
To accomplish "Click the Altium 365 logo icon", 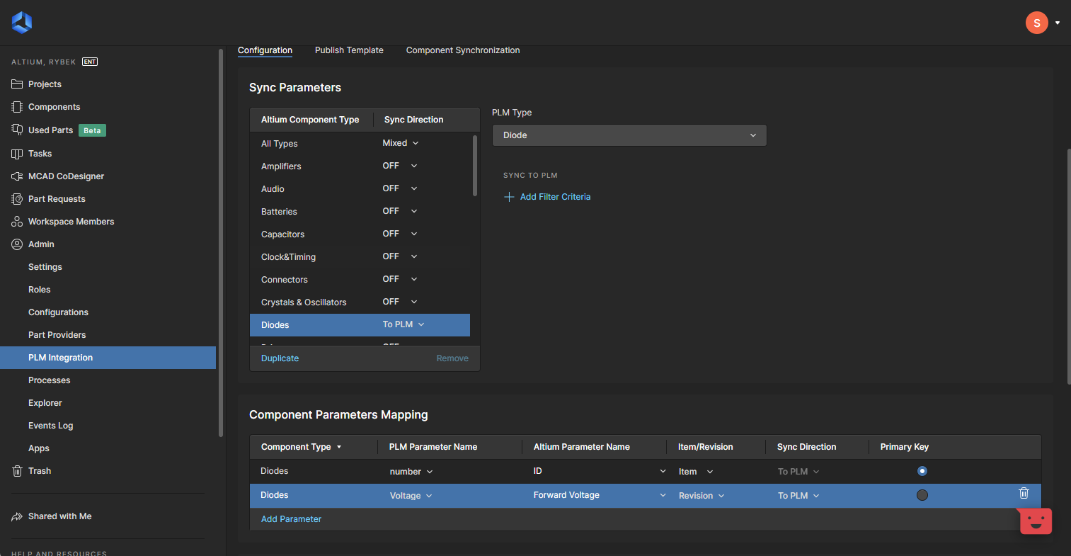I will tap(22, 23).
